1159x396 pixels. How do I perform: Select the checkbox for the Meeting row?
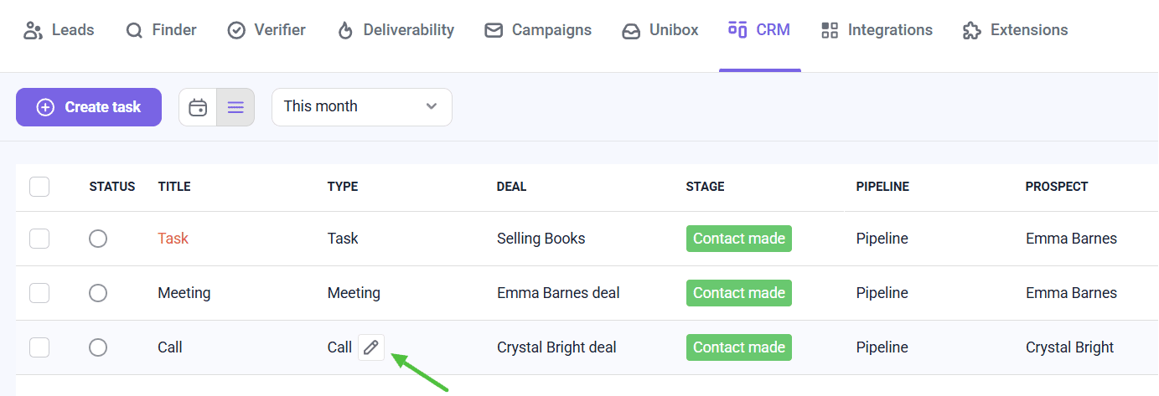pyautogui.click(x=39, y=293)
